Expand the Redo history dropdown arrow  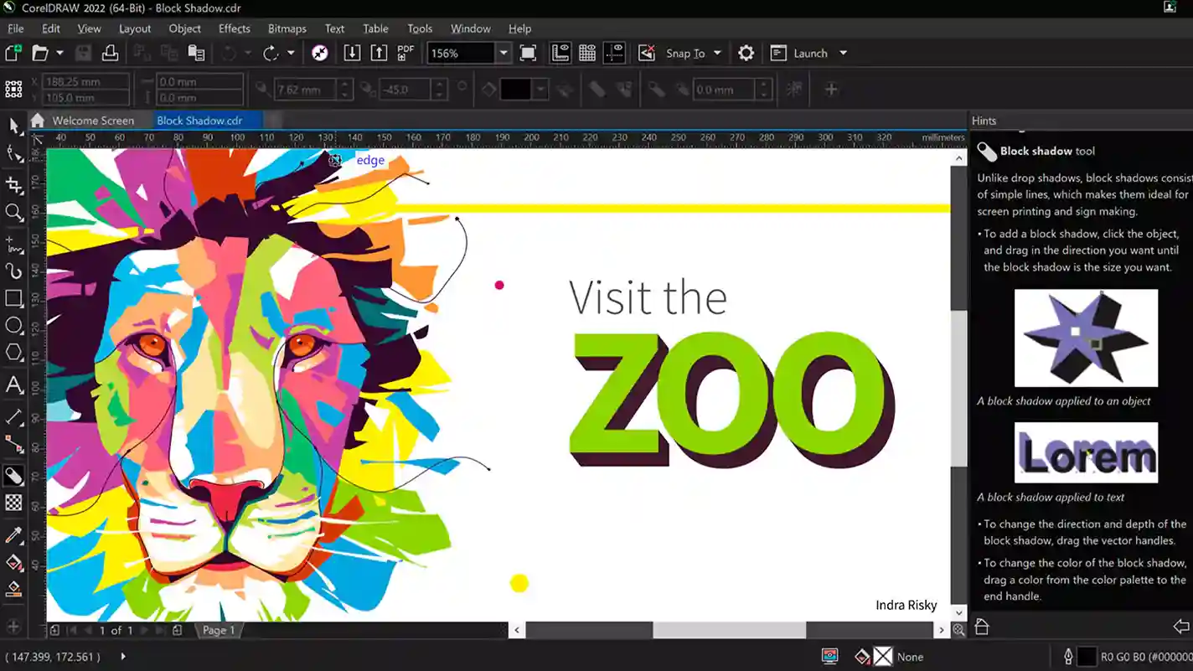[291, 53]
